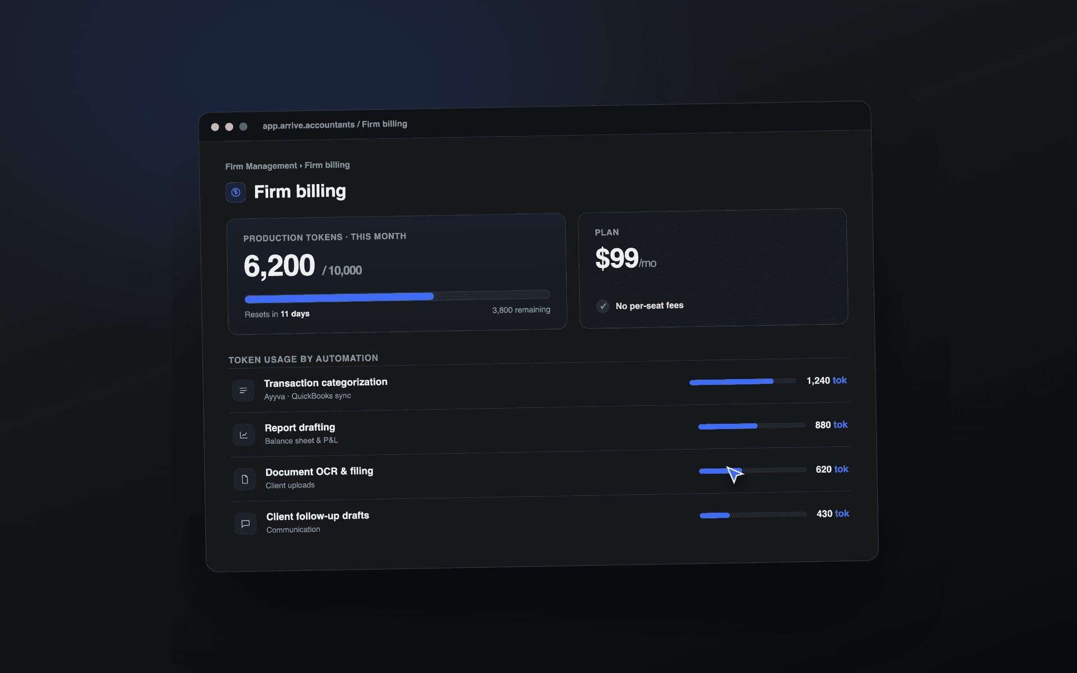Click the $99/mo plan price
Viewport: 1077px width, 673px height.
point(625,259)
